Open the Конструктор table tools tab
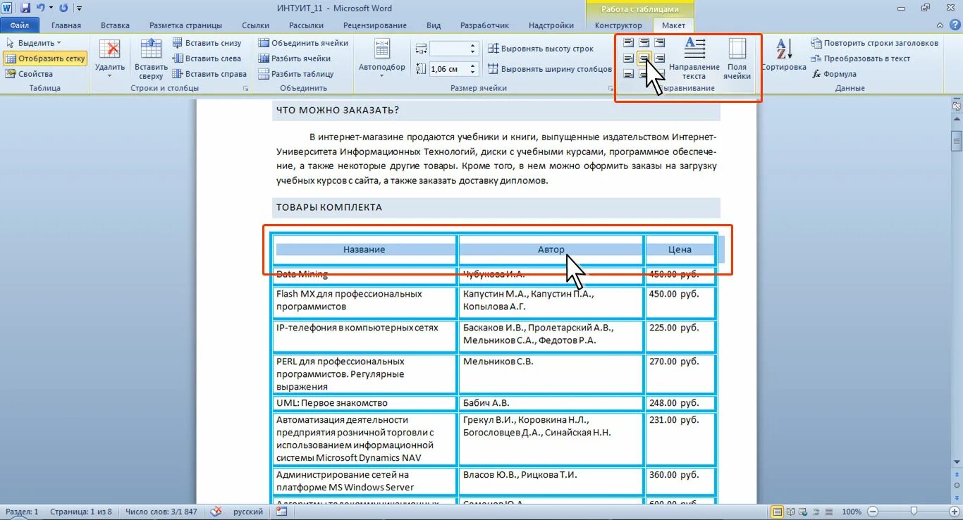This screenshot has height=520, width=963. (618, 25)
